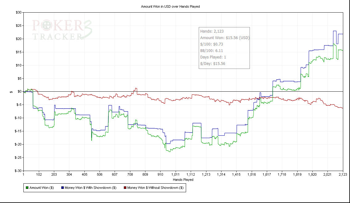This screenshot has width=350, height=203.
Task: Click the 506 x-axis tick label
Action: [100, 174]
